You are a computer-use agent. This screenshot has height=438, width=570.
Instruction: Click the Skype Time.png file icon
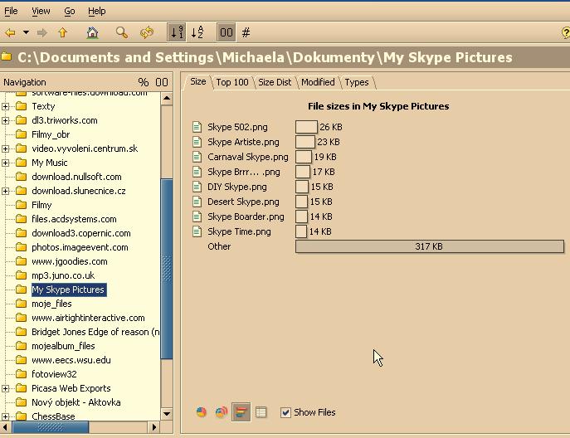coord(197,231)
